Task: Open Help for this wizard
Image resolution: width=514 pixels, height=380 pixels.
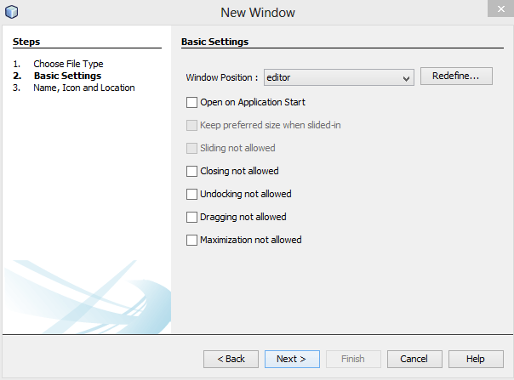Action: pyautogui.click(x=476, y=359)
